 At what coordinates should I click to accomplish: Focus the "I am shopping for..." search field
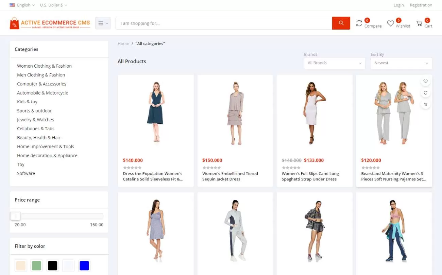224,23
